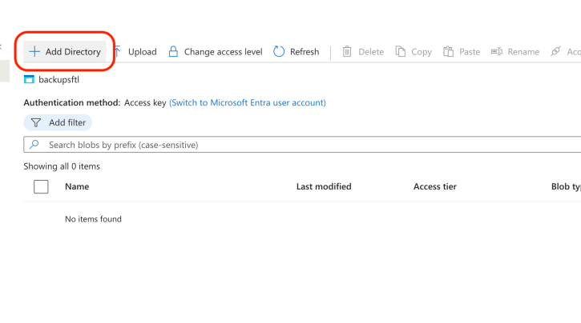Open Change access level with lock icon
The width and height of the screenshot is (581, 323).
pos(215,52)
